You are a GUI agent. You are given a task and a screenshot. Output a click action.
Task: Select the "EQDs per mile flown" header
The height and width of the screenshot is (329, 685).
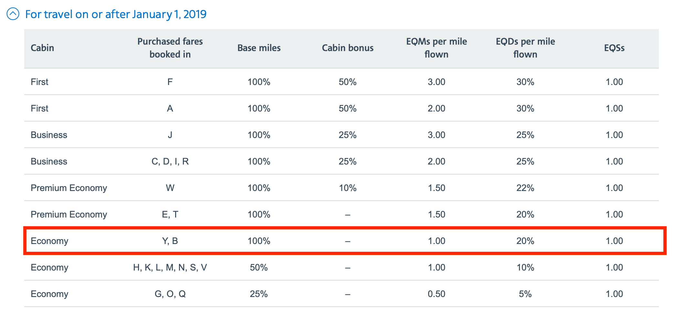(x=525, y=48)
